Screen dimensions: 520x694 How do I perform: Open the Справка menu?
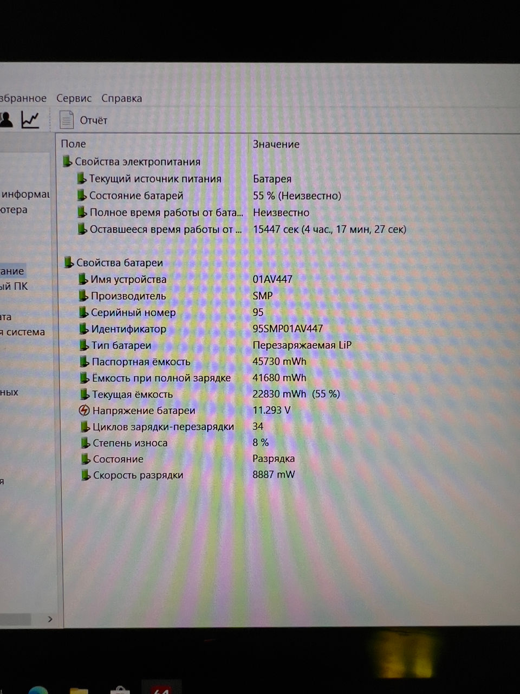(122, 98)
